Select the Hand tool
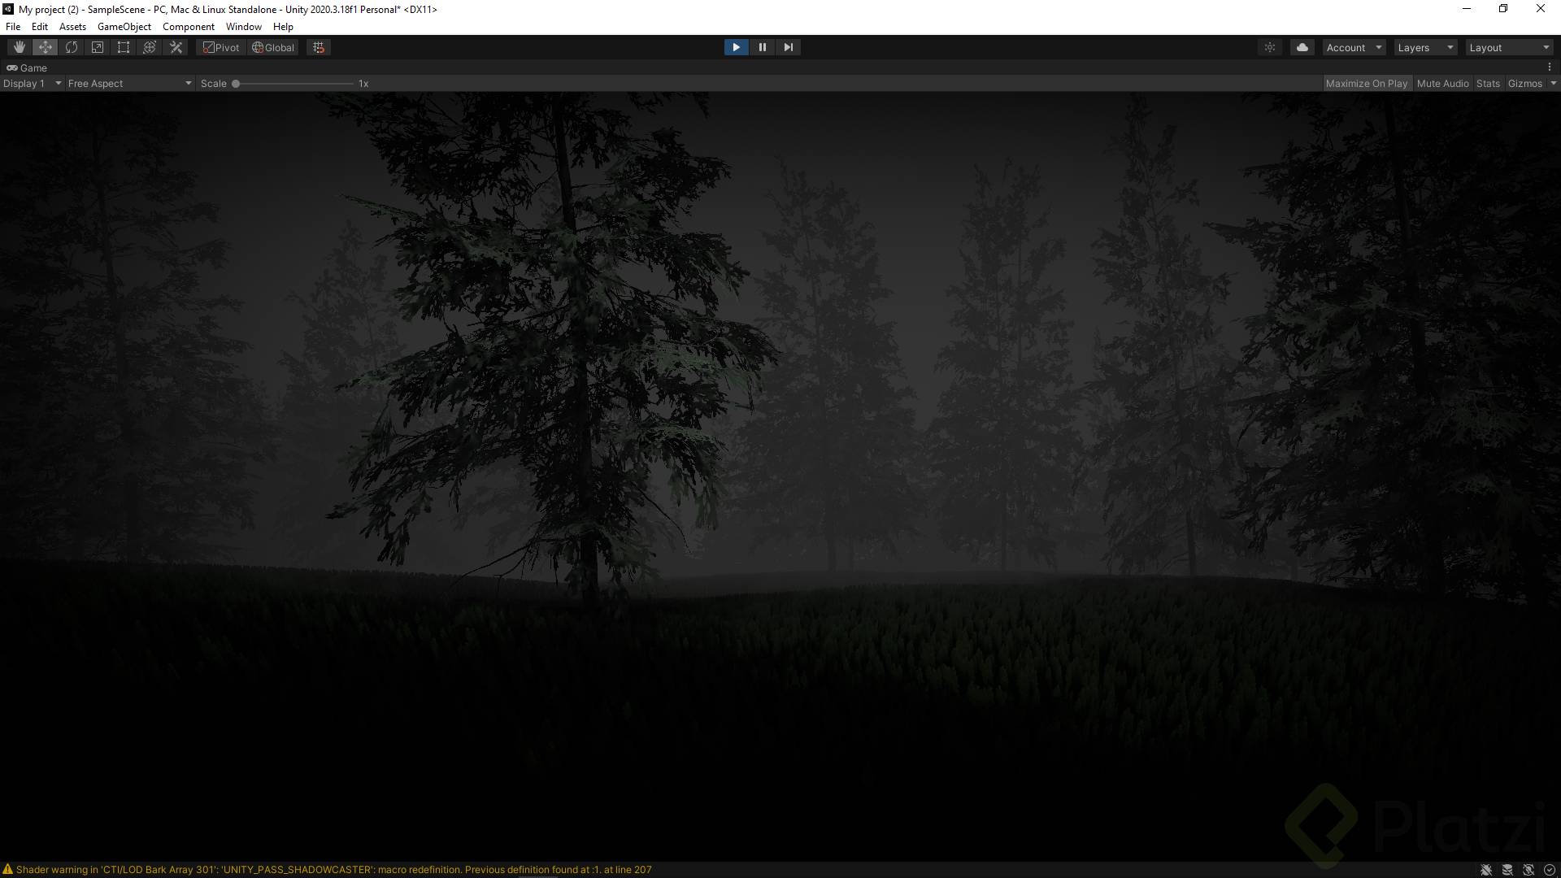Image resolution: width=1561 pixels, height=878 pixels. pyautogui.click(x=19, y=46)
